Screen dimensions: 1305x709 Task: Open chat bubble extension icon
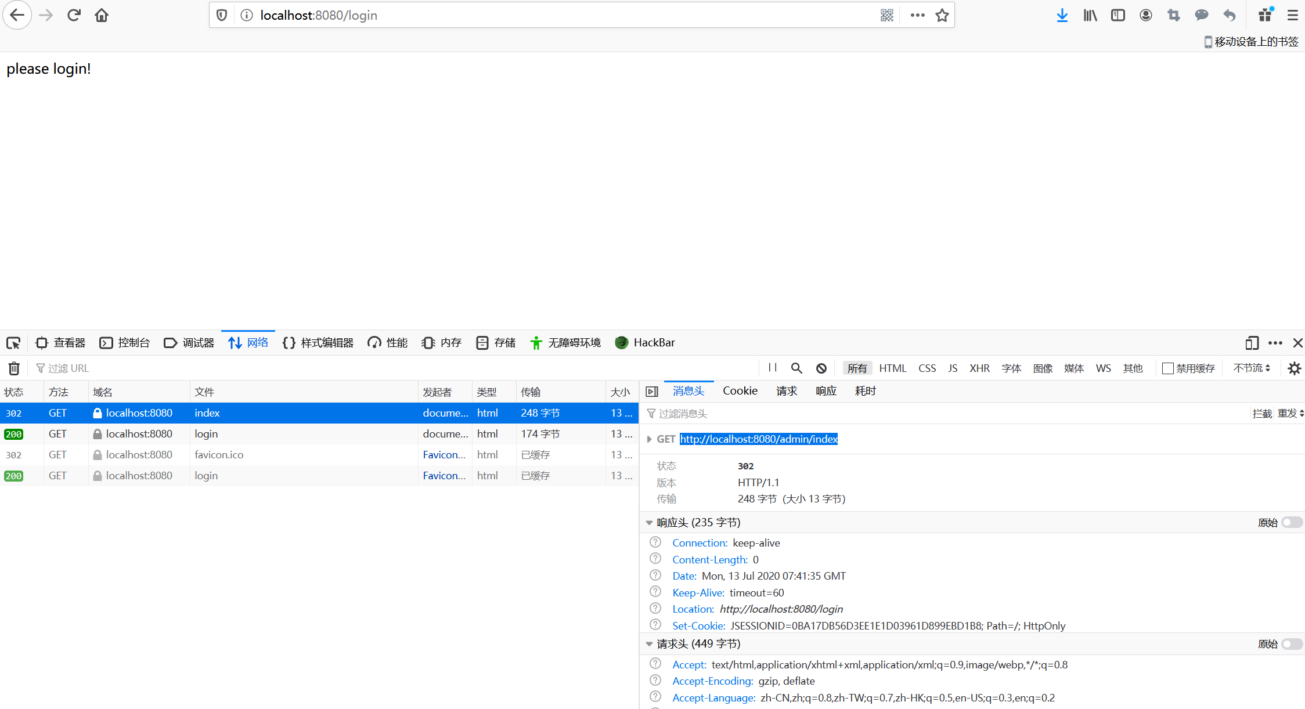point(1202,15)
